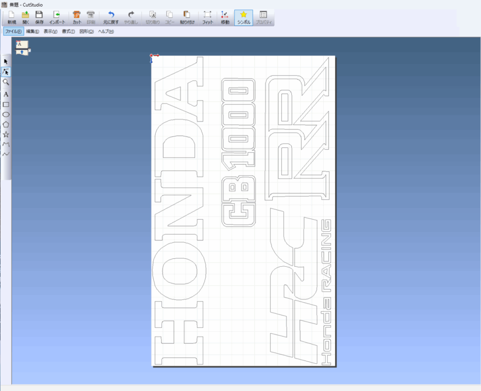Save document with 保存 icon
The height and width of the screenshot is (391, 481).
coord(39,17)
